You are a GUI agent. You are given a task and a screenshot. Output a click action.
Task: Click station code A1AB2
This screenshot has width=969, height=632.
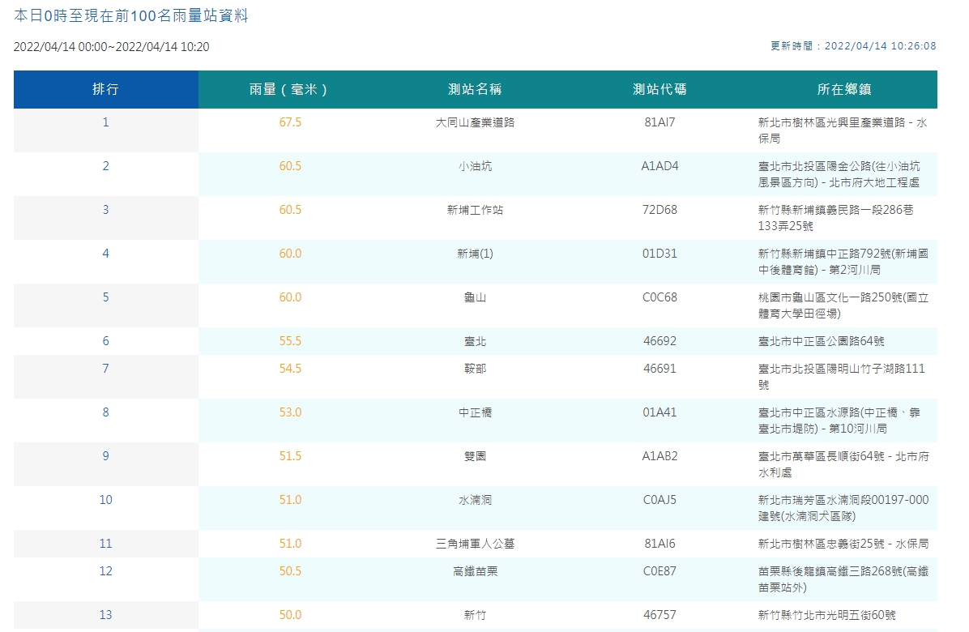pos(660,456)
